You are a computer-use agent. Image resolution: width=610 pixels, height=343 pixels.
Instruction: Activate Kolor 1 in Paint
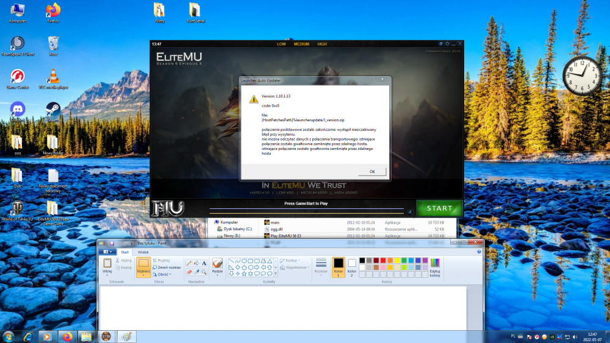[339, 267]
